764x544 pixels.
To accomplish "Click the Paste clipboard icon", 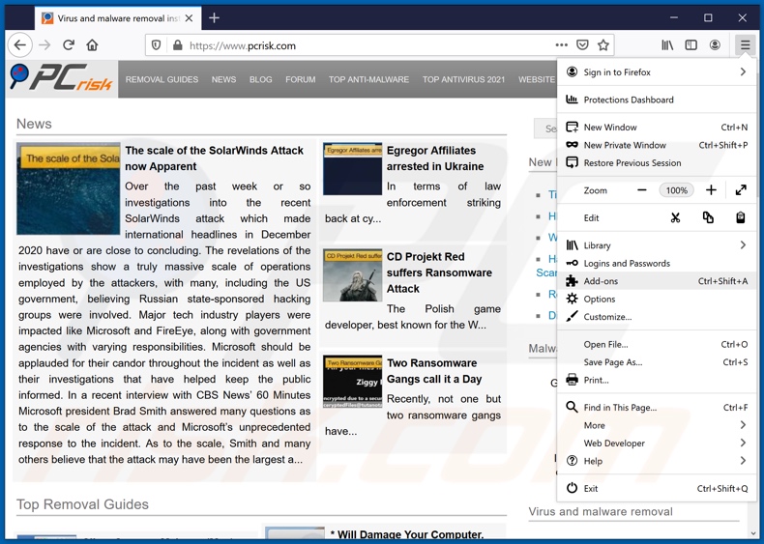I will (x=740, y=218).
